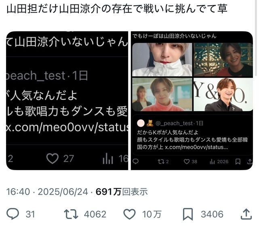Open the x.com/meo0ovv/status link in quoted post
This screenshot has width=259, height=229.
tap(196, 147)
